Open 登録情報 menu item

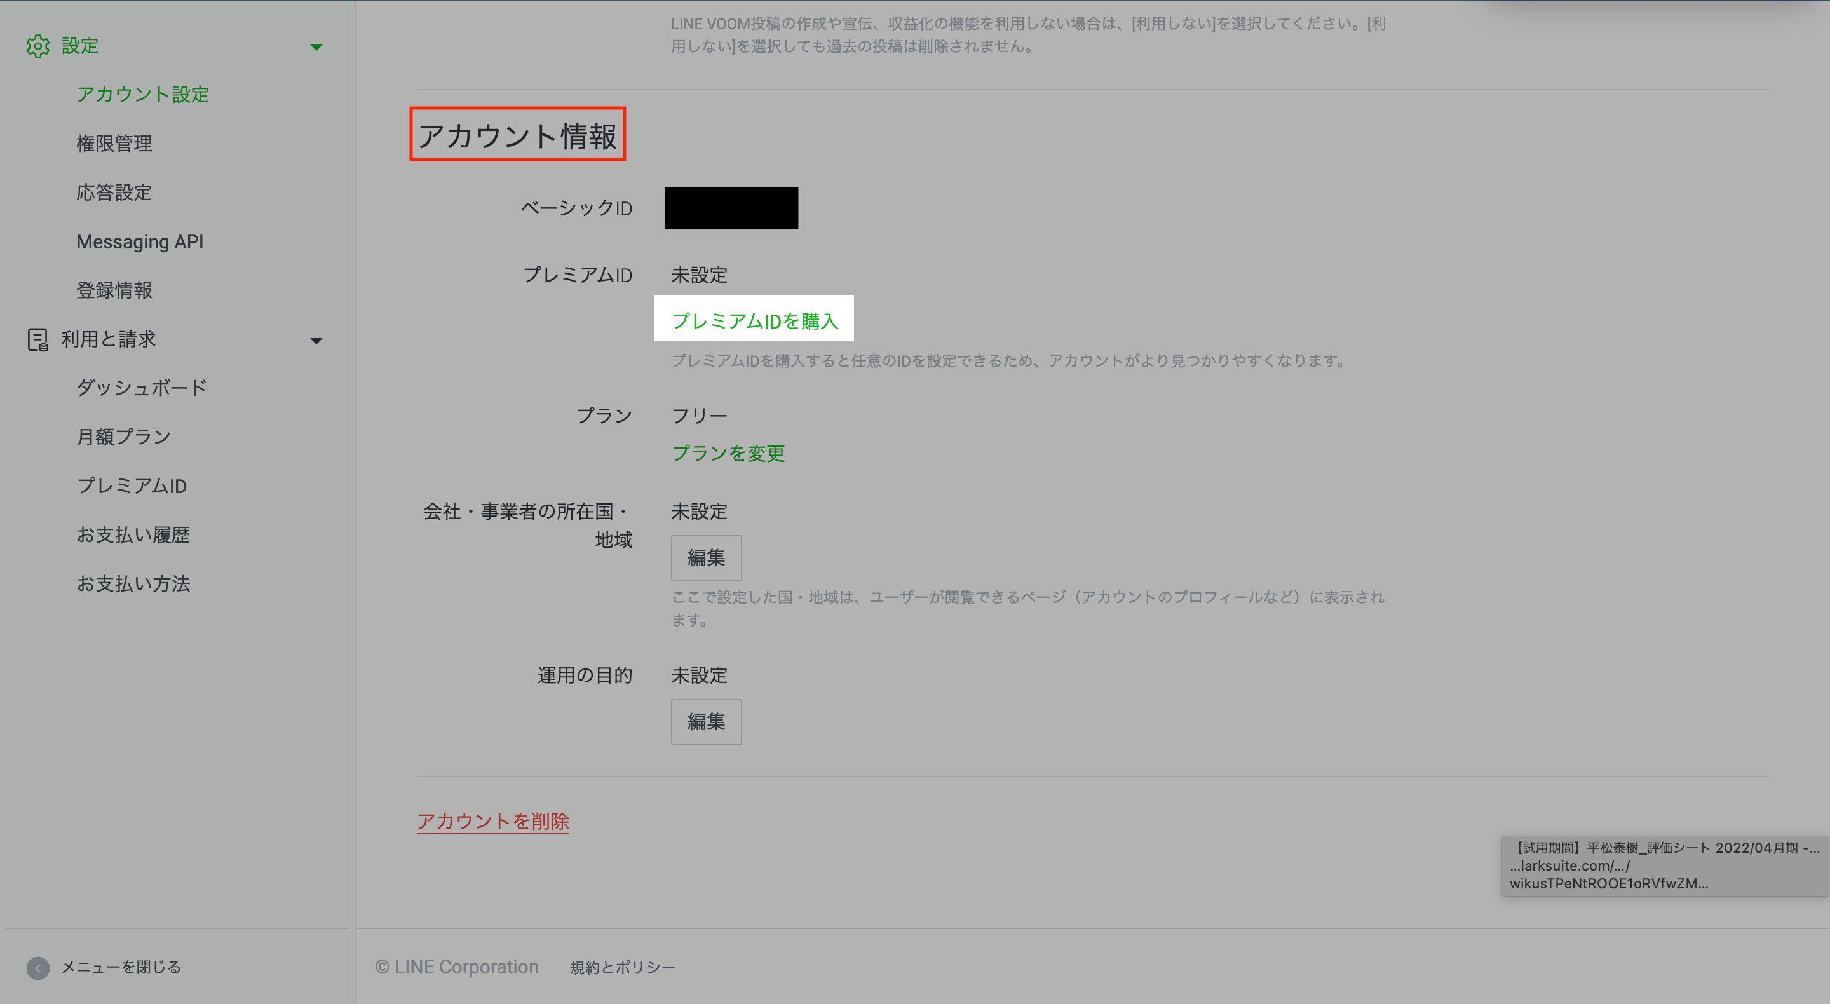click(114, 290)
